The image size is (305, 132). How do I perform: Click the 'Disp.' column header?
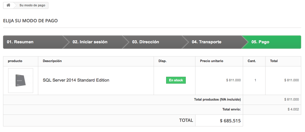pos(163,61)
